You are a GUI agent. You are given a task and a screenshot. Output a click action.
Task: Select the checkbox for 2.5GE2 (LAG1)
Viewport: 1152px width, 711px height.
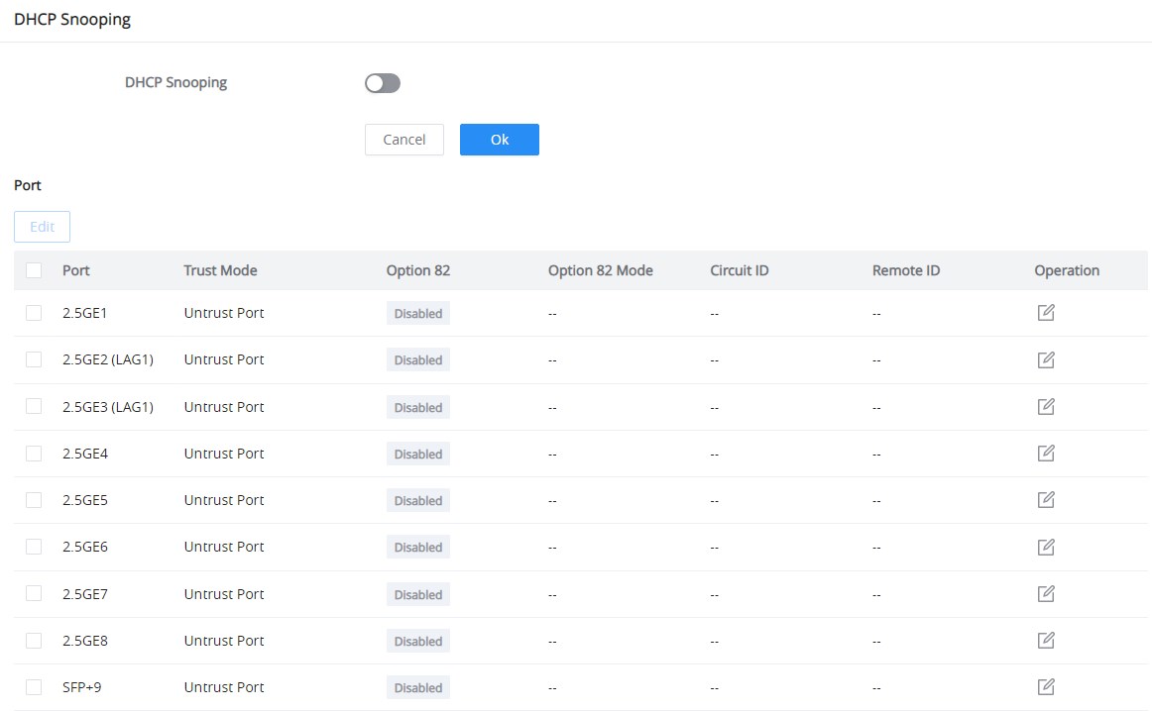[34, 359]
